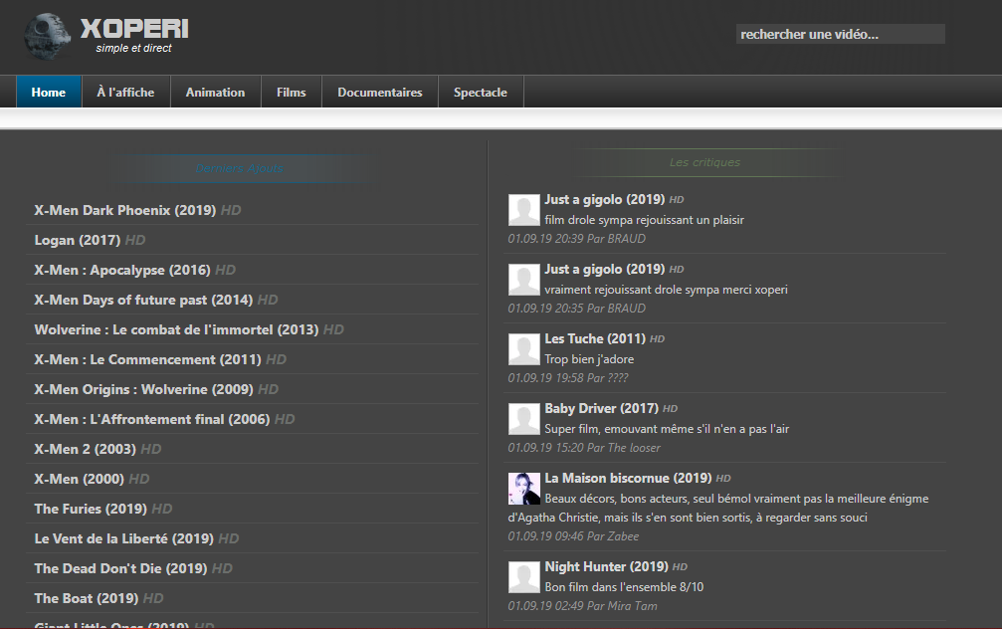Viewport: 1002px width, 629px height.
Task: Browse the Documentaires section
Action: pyautogui.click(x=380, y=93)
